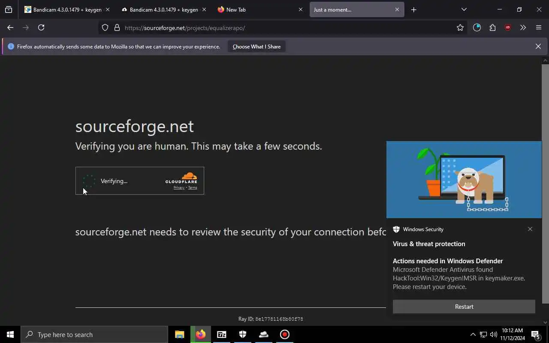
Task: Open uBlock Origin extension icon
Action: click(x=508, y=27)
